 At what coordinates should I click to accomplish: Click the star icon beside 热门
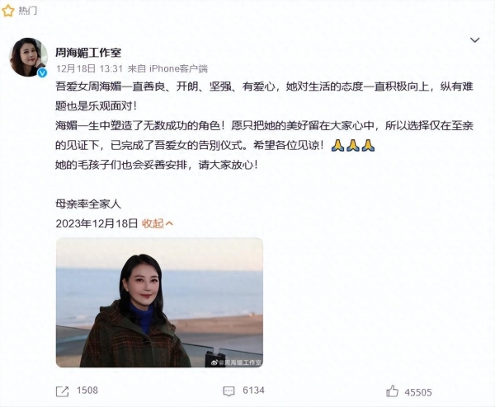click(x=8, y=11)
